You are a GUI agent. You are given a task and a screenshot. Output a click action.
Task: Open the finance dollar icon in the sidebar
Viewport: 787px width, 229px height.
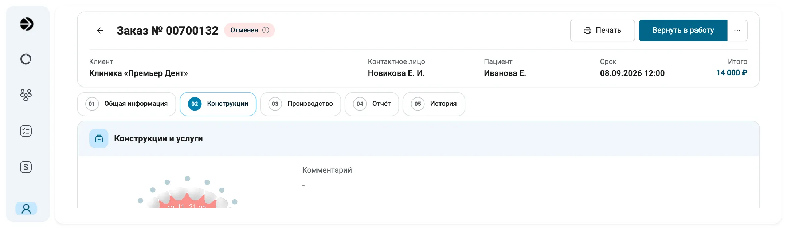(x=26, y=167)
